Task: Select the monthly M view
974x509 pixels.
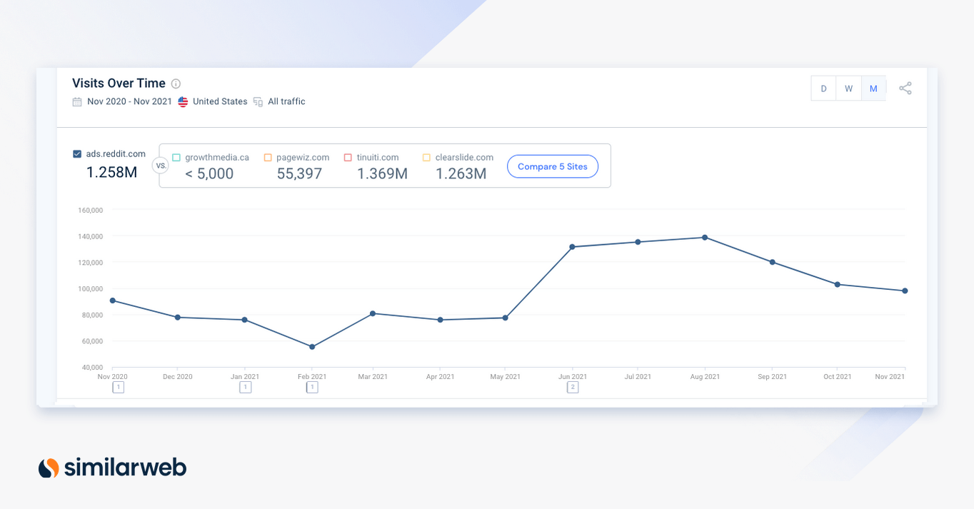Action: 873,89
